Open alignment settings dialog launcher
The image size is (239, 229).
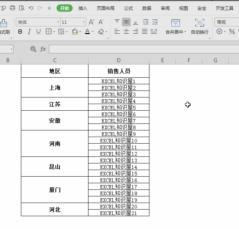pyautogui.click(x=210, y=38)
